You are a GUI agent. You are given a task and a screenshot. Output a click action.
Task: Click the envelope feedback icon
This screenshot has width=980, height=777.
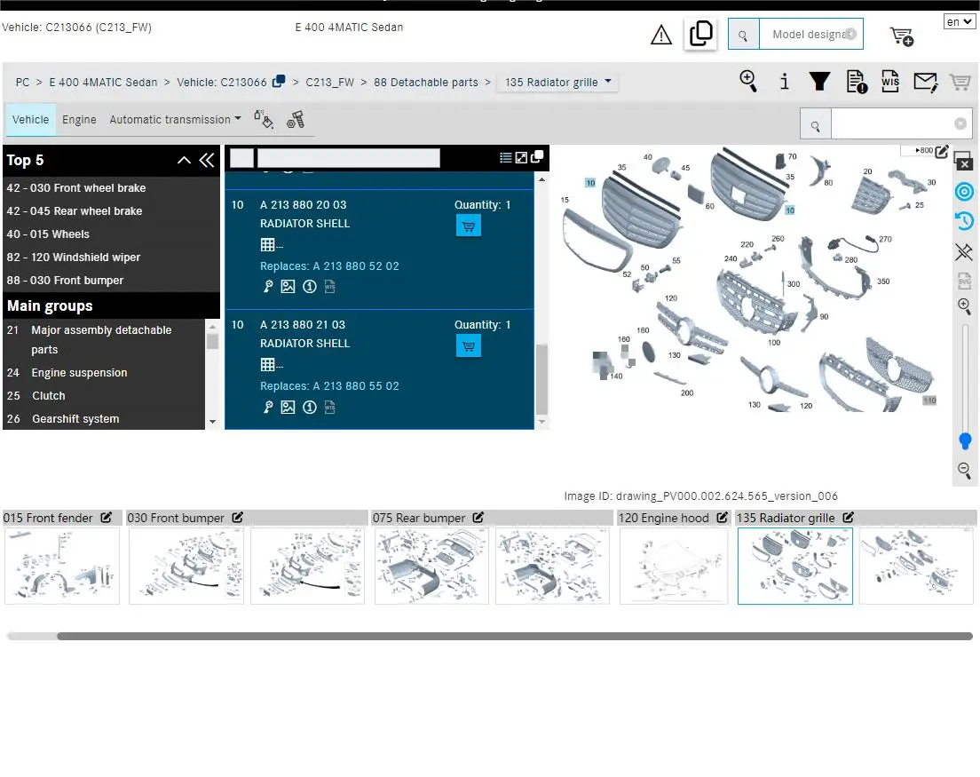pyautogui.click(x=925, y=82)
